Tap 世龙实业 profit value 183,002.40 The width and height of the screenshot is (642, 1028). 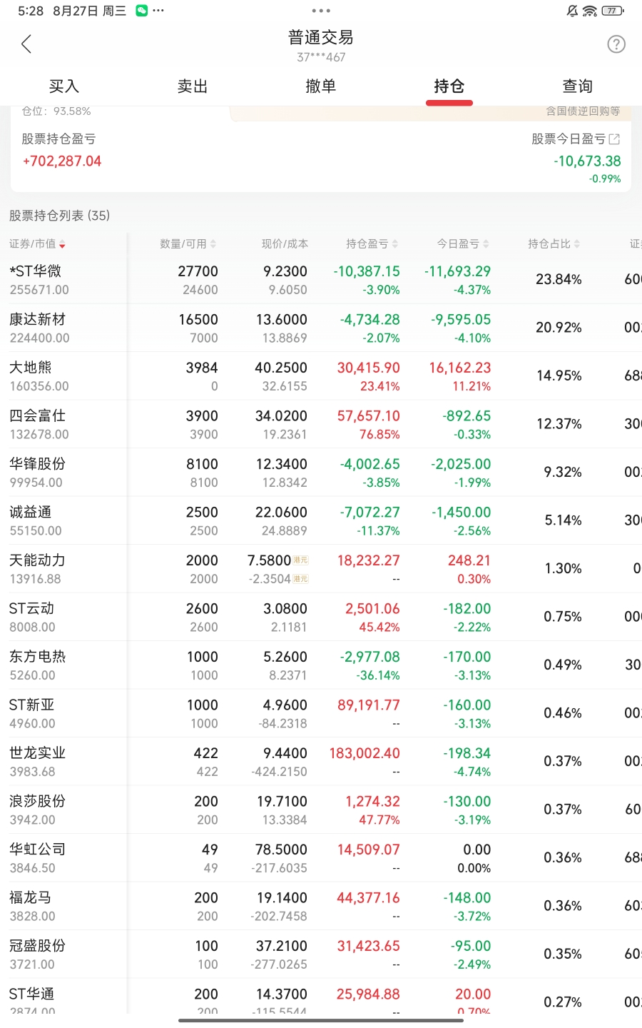pos(365,753)
